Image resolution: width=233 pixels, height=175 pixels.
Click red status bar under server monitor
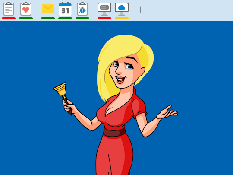click(104, 18)
